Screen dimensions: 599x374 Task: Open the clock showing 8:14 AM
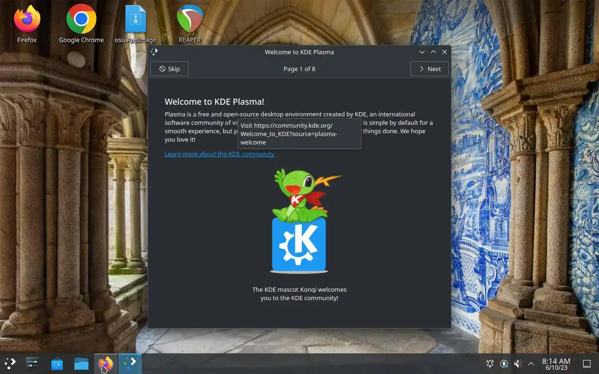tap(556, 364)
